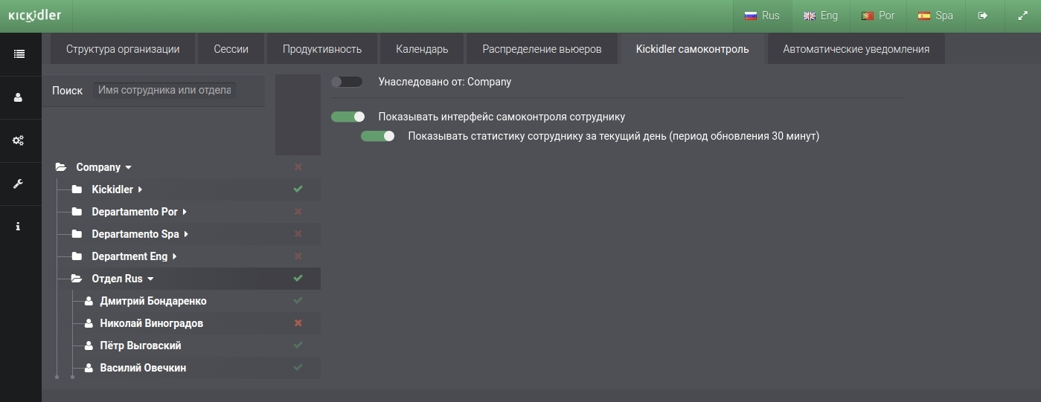Viewport: 1041px width, 402px height.
Task: Switch to the Продуктивность tab
Action: [x=322, y=49]
